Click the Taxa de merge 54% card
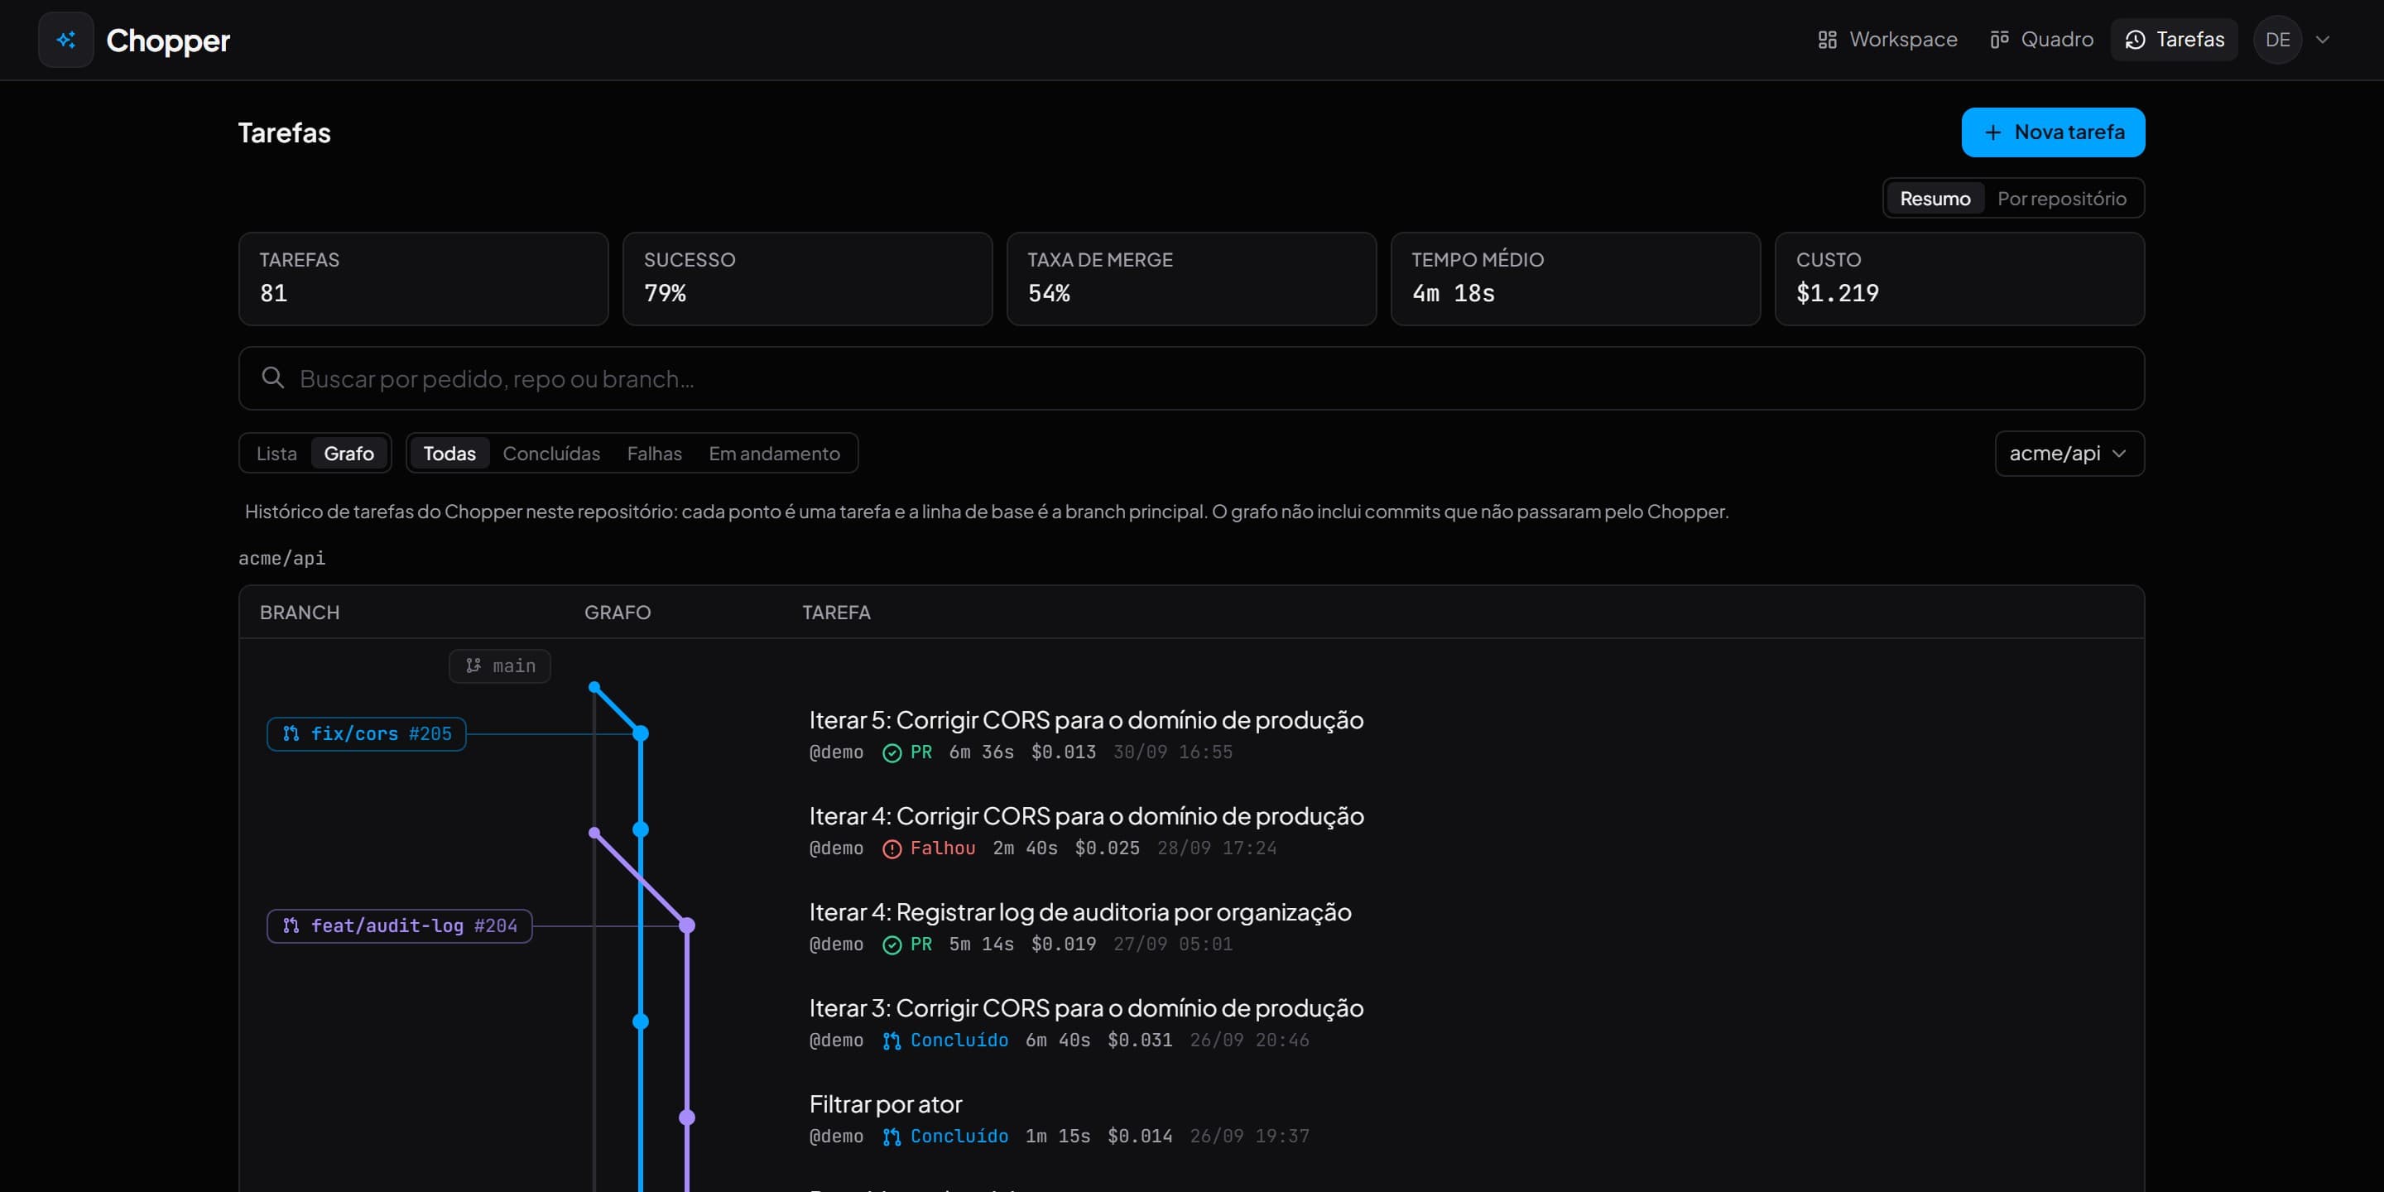Image resolution: width=2384 pixels, height=1192 pixels. click(x=1192, y=279)
